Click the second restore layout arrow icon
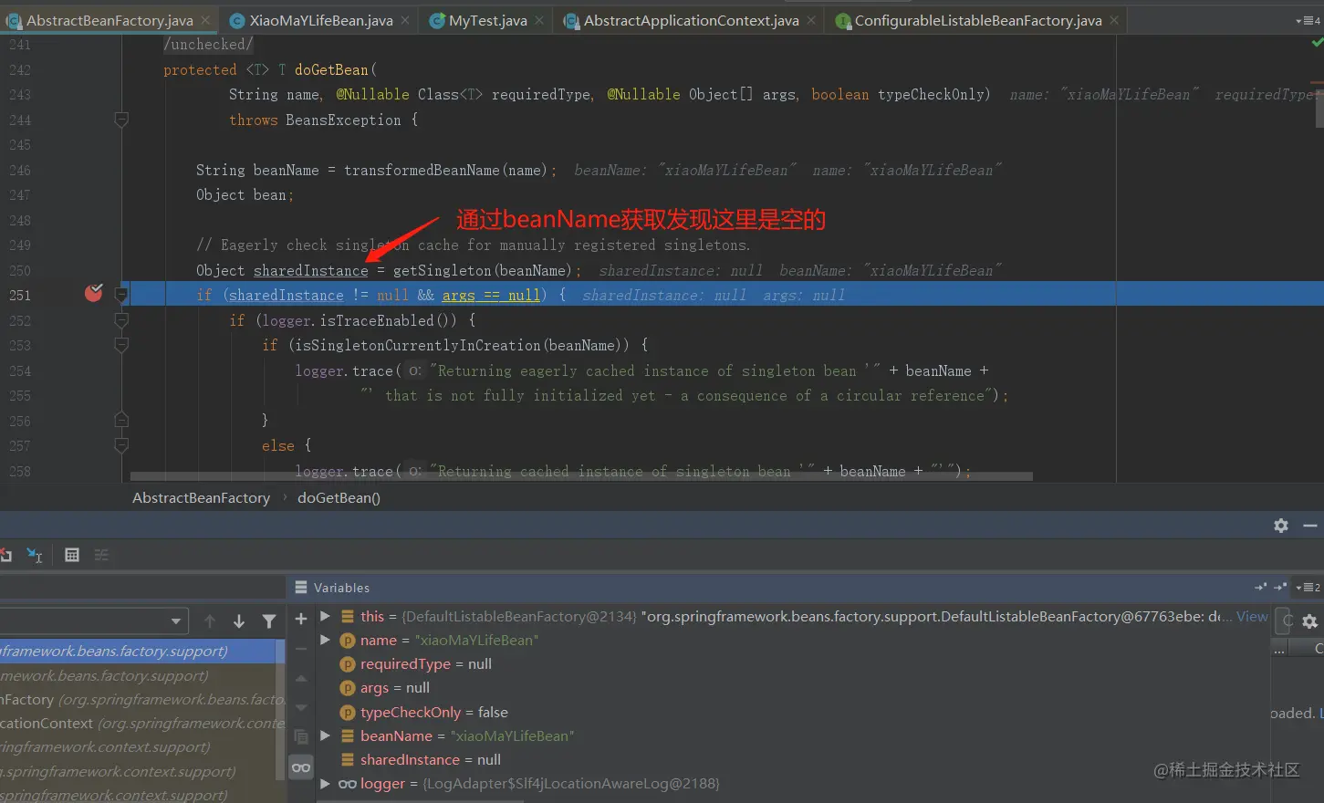Image resolution: width=1324 pixels, height=803 pixels. point(1280,588)
